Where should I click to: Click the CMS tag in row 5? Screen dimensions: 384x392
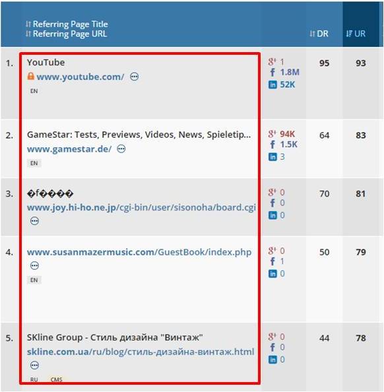57,379
